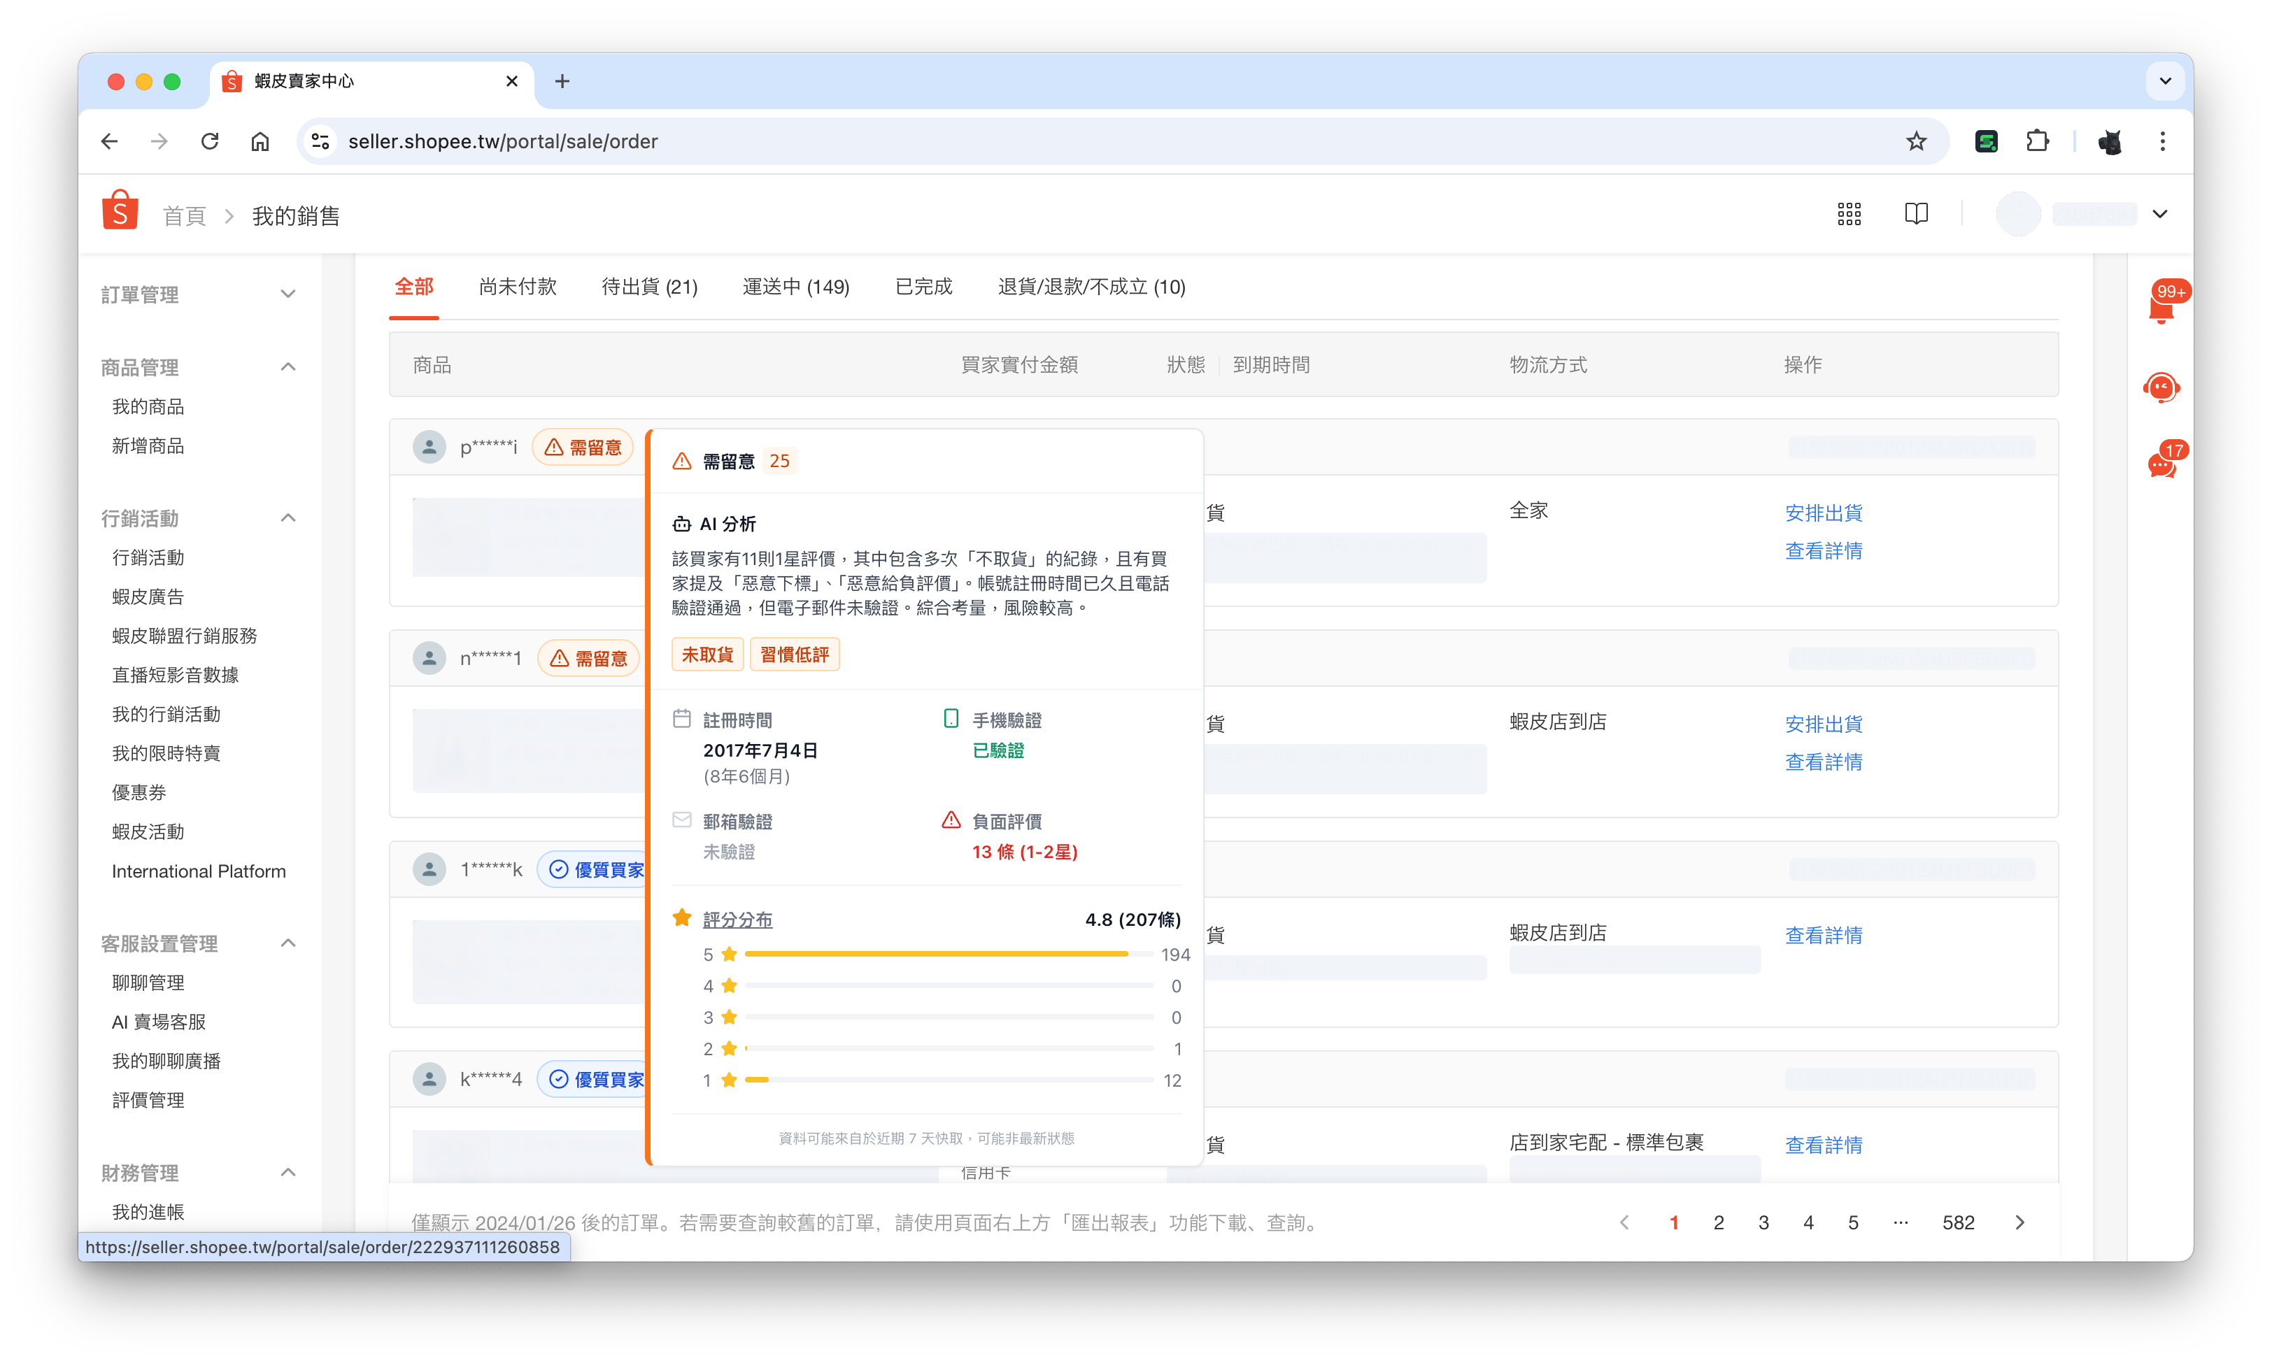Close the 蝦皮賣家中心 browser tab
This screenshot has height=1365, width=2272.
512,81
